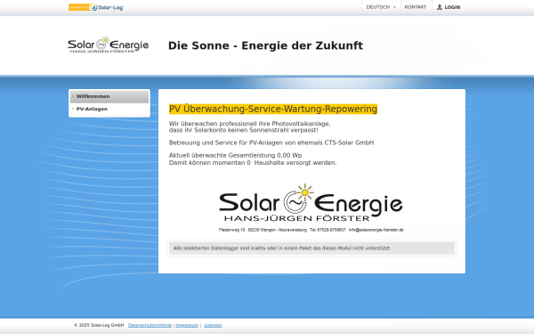The width and height of the screenshot is (534, 334).
Task: Open PV-Anlagen in the sidebar
Action: [x=109, y=109]
